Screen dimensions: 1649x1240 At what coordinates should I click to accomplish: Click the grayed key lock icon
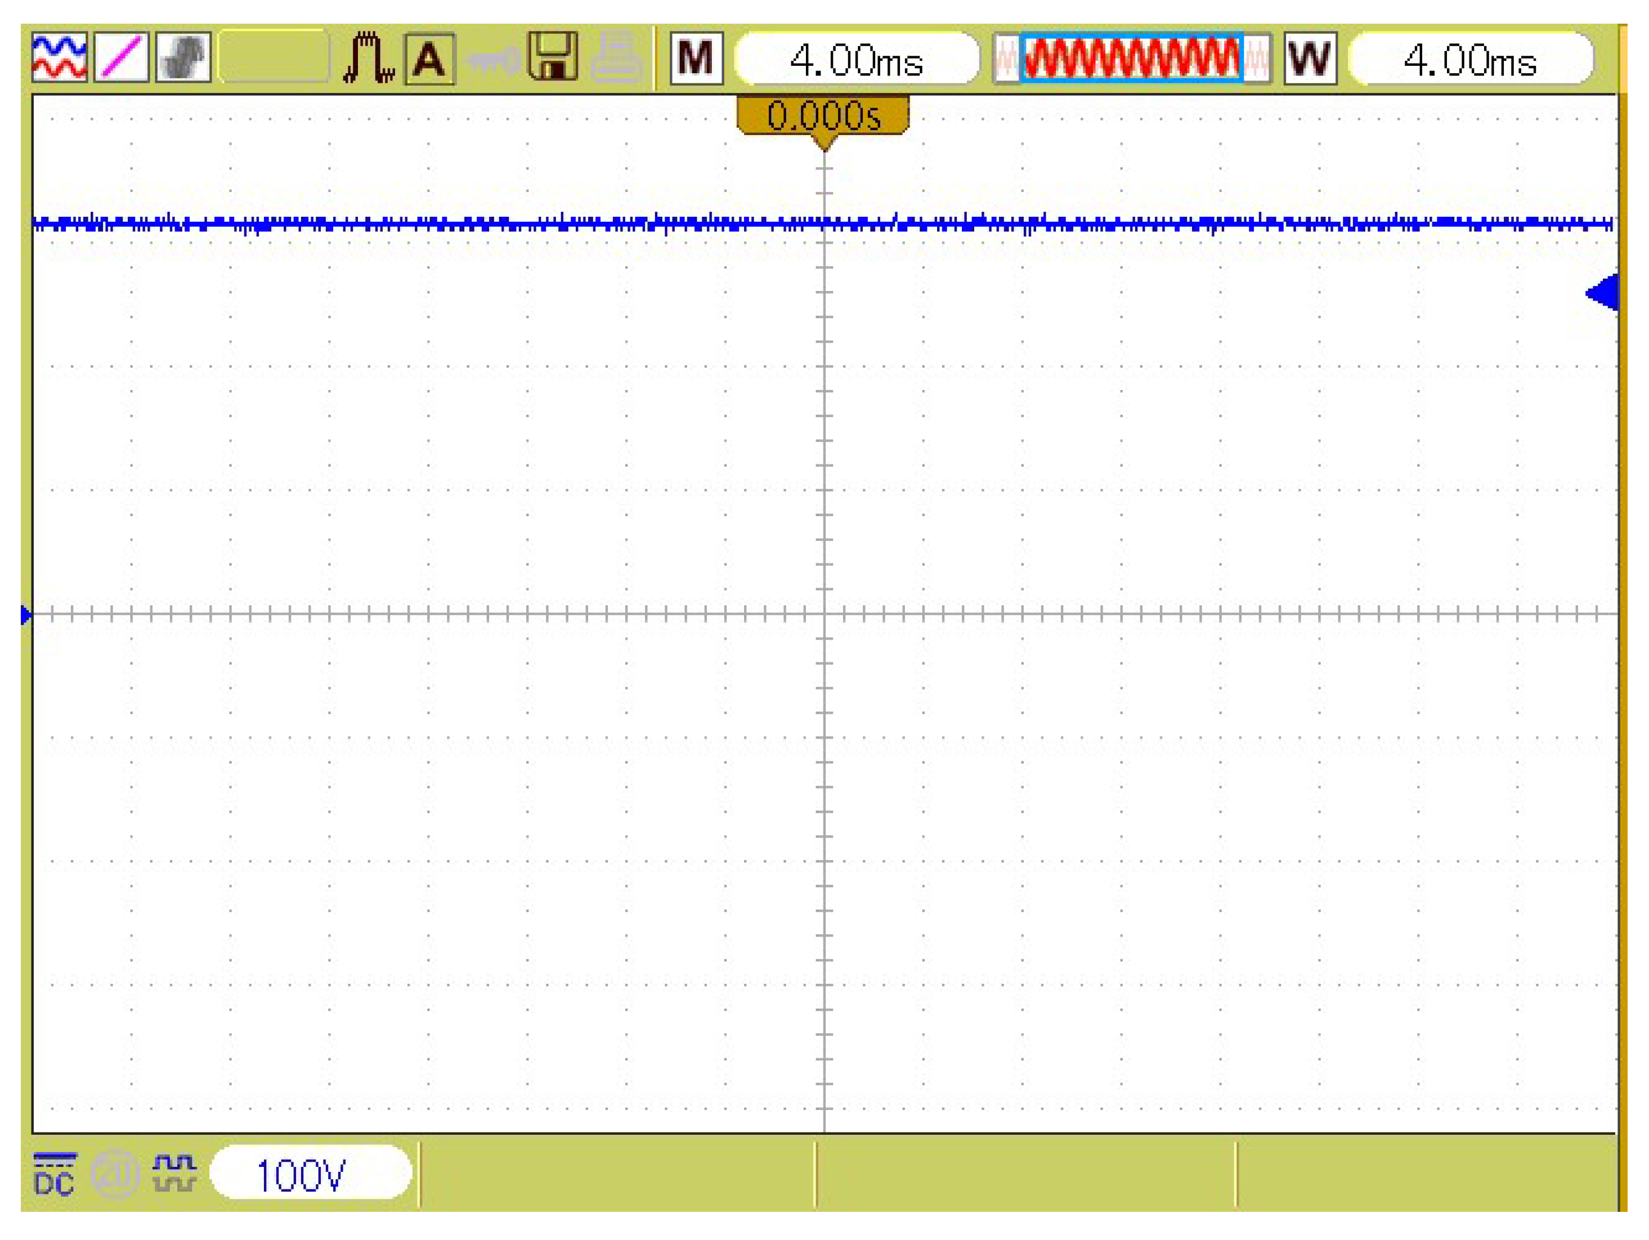point(493,61)
